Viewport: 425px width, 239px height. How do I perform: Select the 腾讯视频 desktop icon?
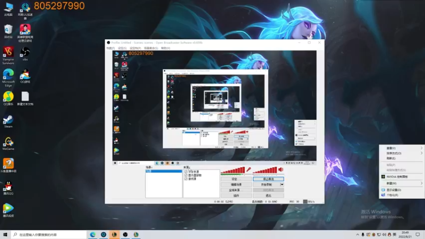(8, 210)
